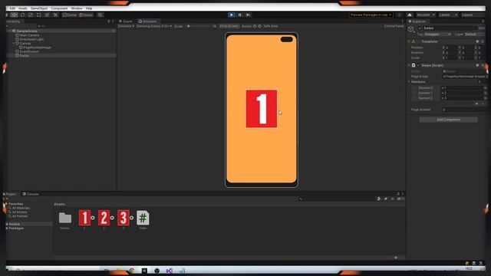This screenshot has width=491, height=276.
Task: Click the Control Panel button
Action: coord(394,26)
